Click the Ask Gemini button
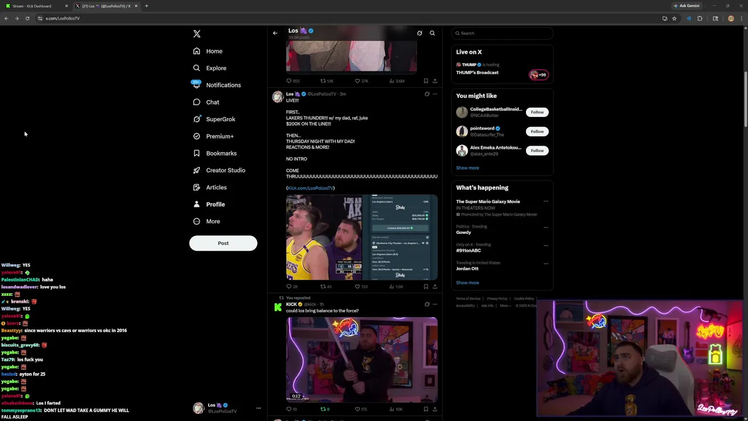This screenshot has width=748, height=421. click(x=686, y=6)
